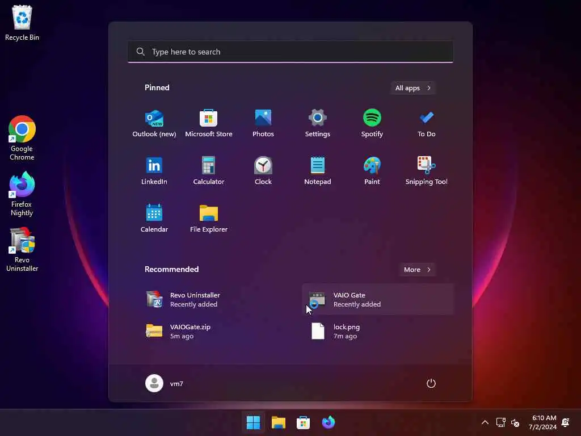Launch Calculator from pinned apps
Viewport: 581px width, 436px height.
[x=209, y=171]
